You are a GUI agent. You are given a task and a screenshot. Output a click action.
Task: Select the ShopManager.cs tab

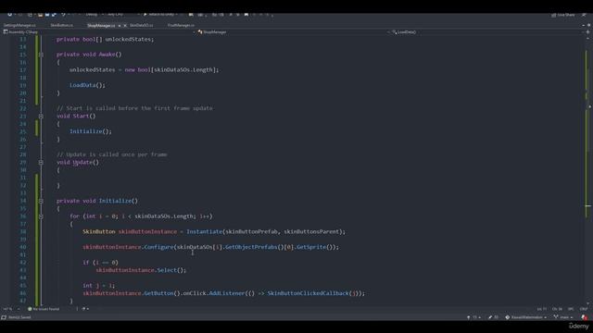[101, 25]
